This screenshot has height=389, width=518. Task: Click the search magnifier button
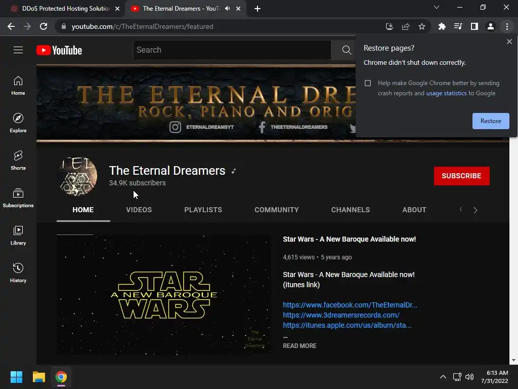(346, 50)
